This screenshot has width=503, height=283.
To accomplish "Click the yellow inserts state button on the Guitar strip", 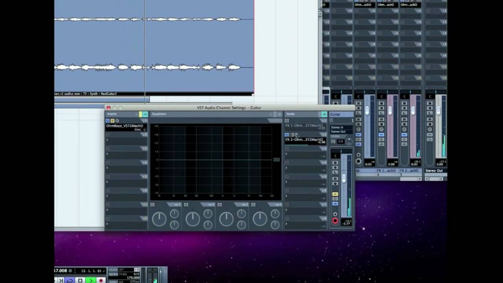I will pyautogui.click(x=335, y=194).
